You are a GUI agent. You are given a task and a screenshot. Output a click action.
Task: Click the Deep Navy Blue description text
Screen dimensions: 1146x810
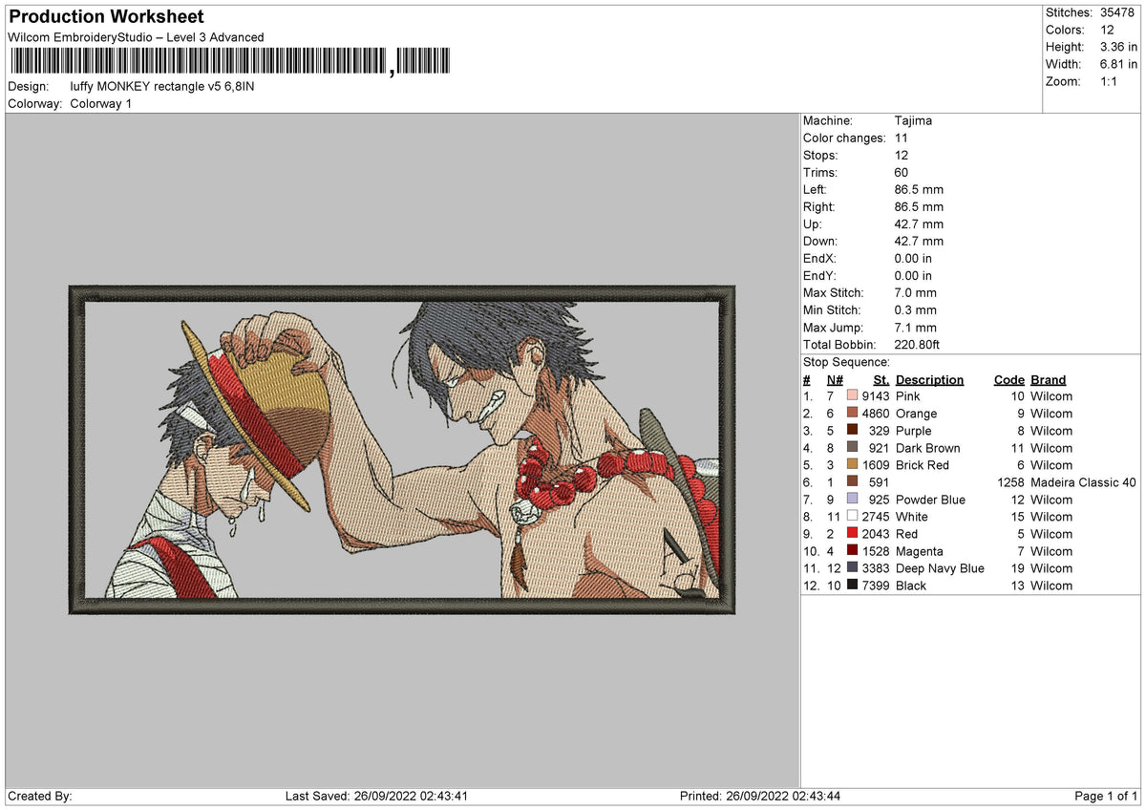click(940, 568)
